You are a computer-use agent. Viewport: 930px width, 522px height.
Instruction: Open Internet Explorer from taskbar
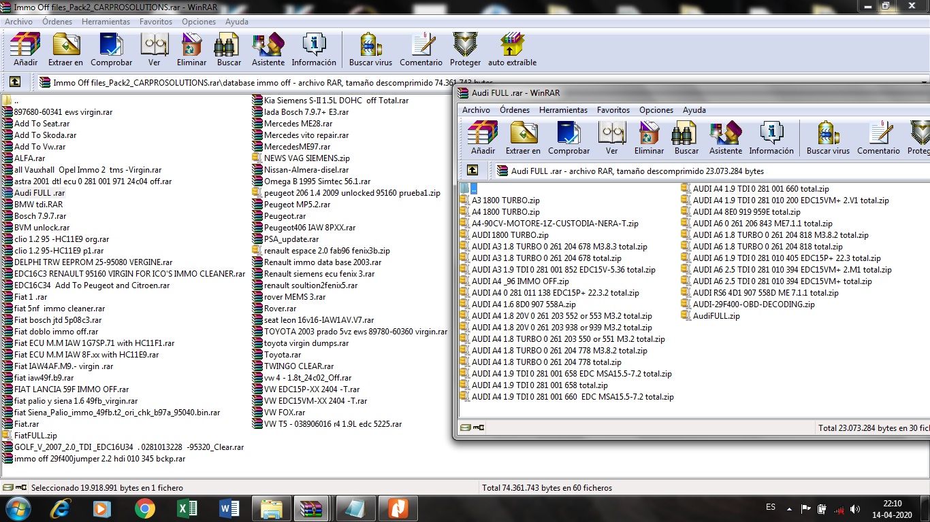pyautogui.click(x=61, y=508)
